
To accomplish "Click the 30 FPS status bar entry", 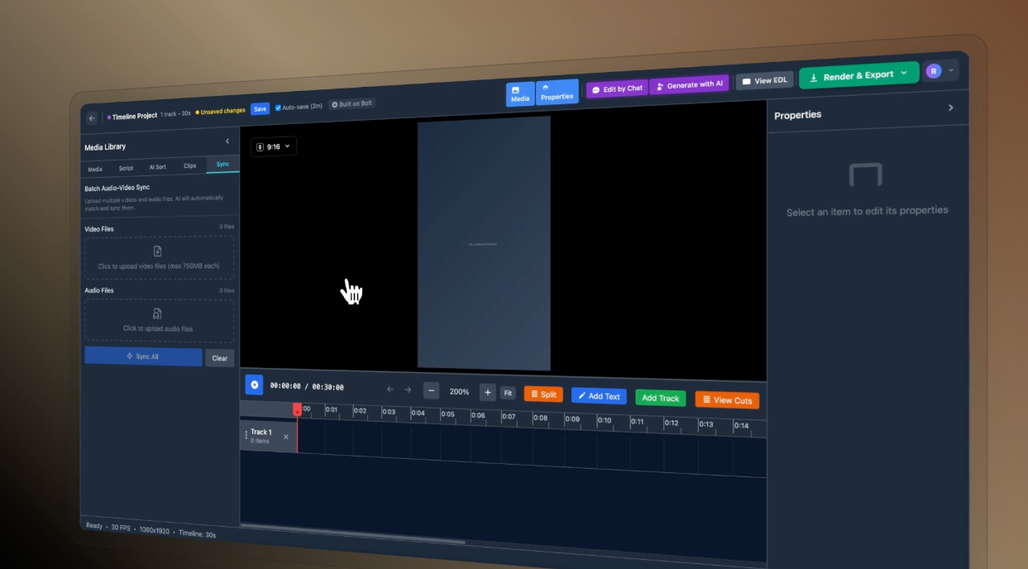I will pos(120,527).
